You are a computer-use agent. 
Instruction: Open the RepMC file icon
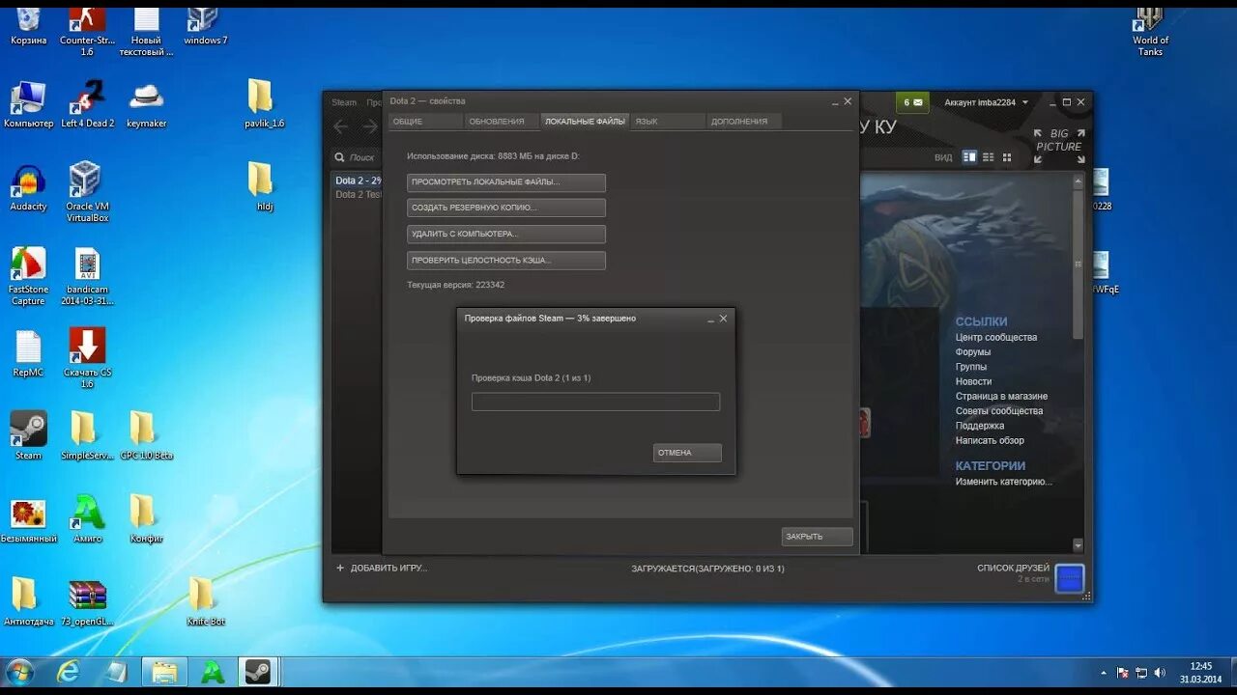pos(28,354)
